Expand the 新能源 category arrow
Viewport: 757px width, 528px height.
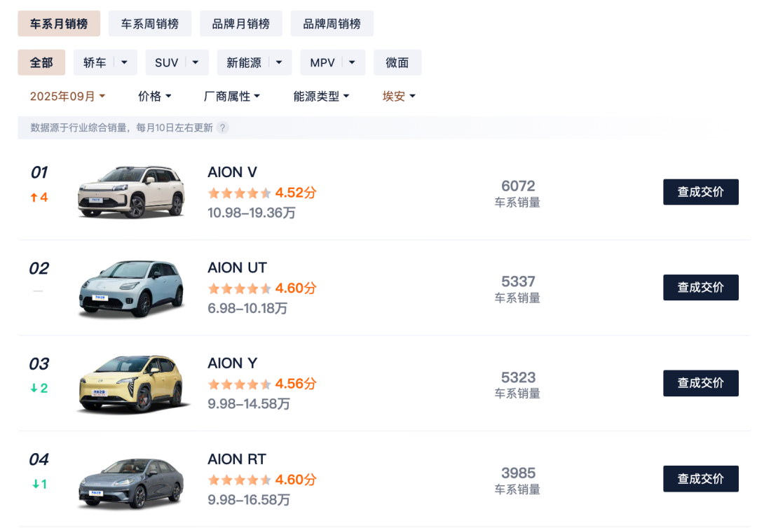coord(279,62)
